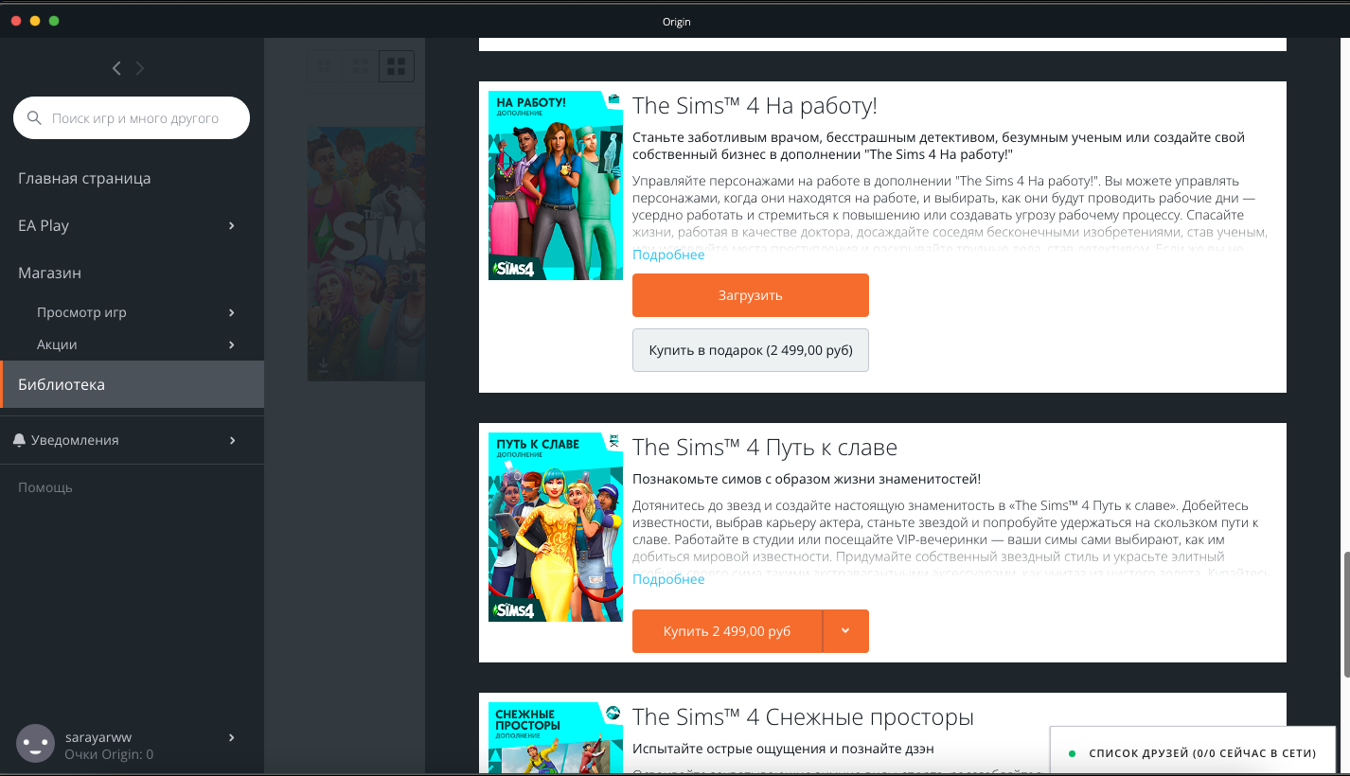Expand the purchase options for Путь к славе
This screenshot has width=1350, height=776.
(x=845, y=631)
